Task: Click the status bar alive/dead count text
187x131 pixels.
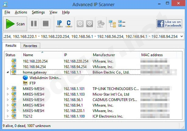Action: pos(26,126)
